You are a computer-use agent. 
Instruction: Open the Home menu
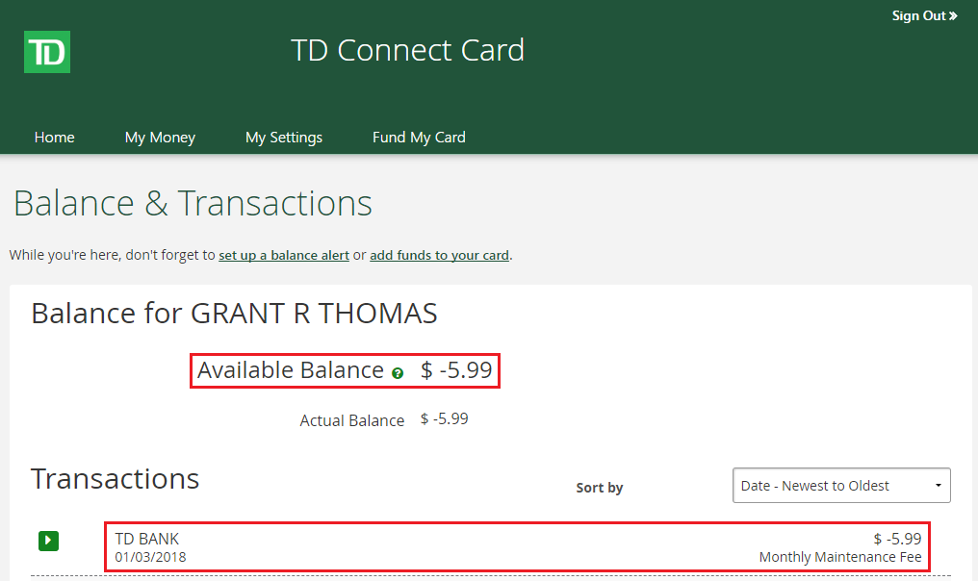coord(54,138)
